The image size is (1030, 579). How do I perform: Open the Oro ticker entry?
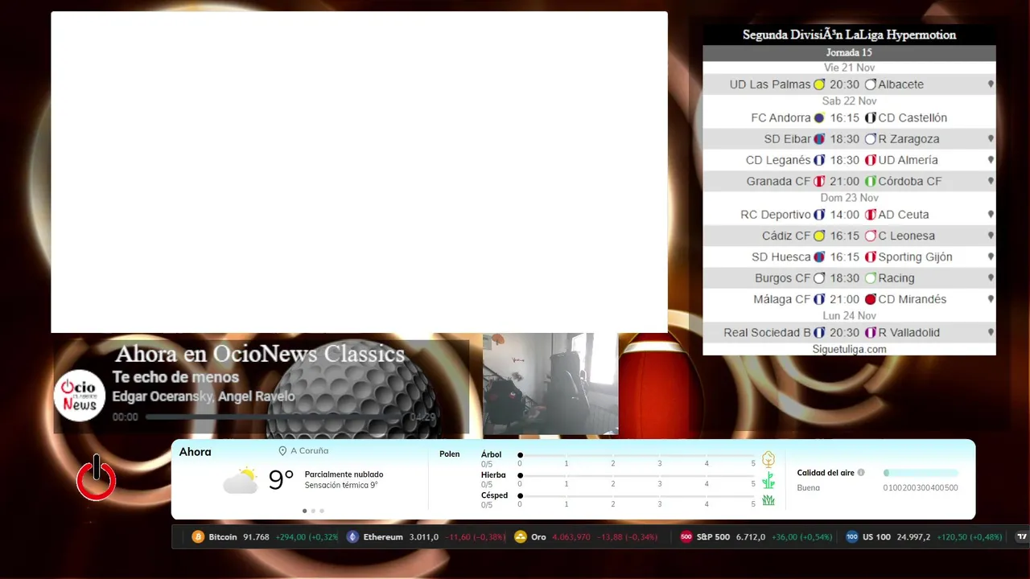(586, 536)
